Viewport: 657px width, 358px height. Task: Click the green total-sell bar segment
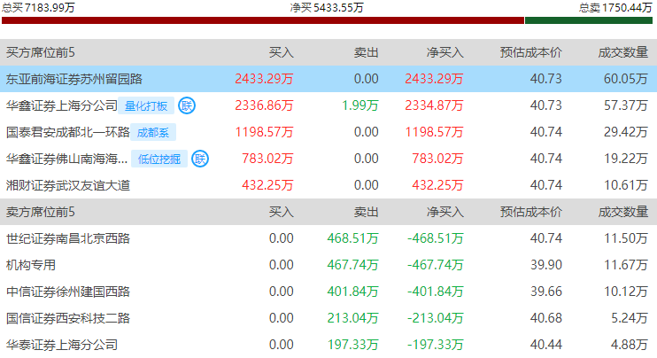(590, 20)
